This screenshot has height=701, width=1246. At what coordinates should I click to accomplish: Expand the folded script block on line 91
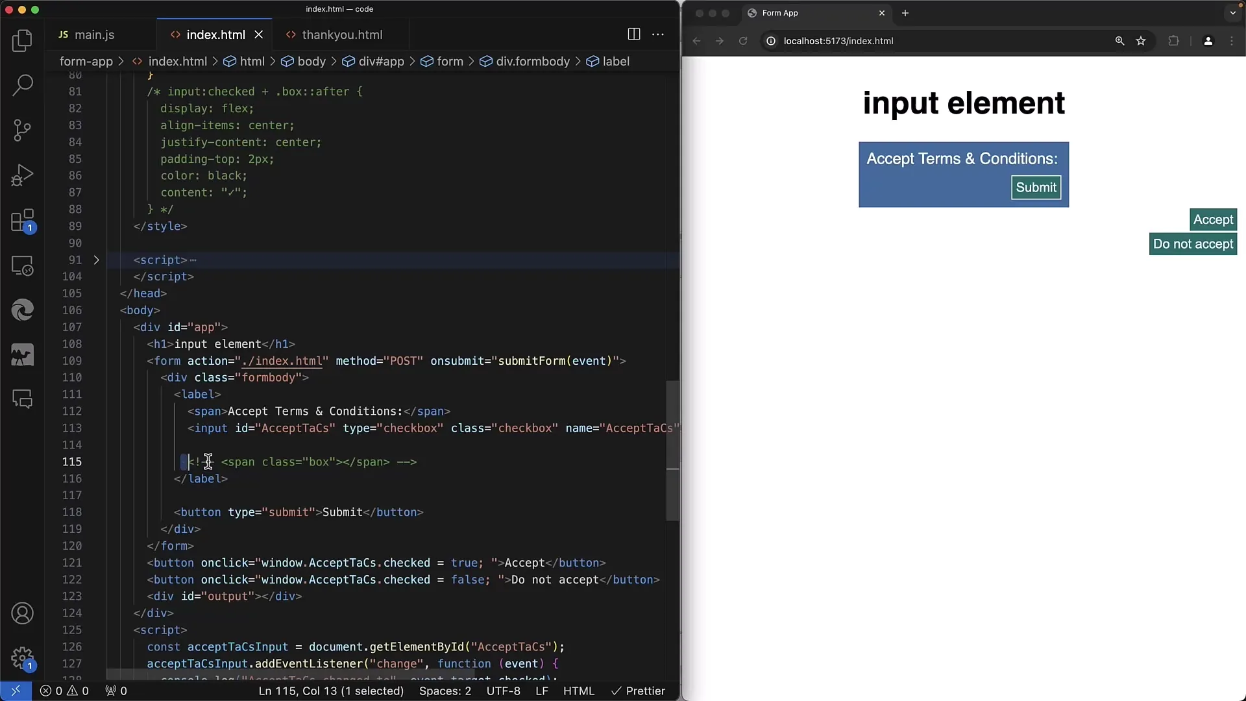pos(96,260)
